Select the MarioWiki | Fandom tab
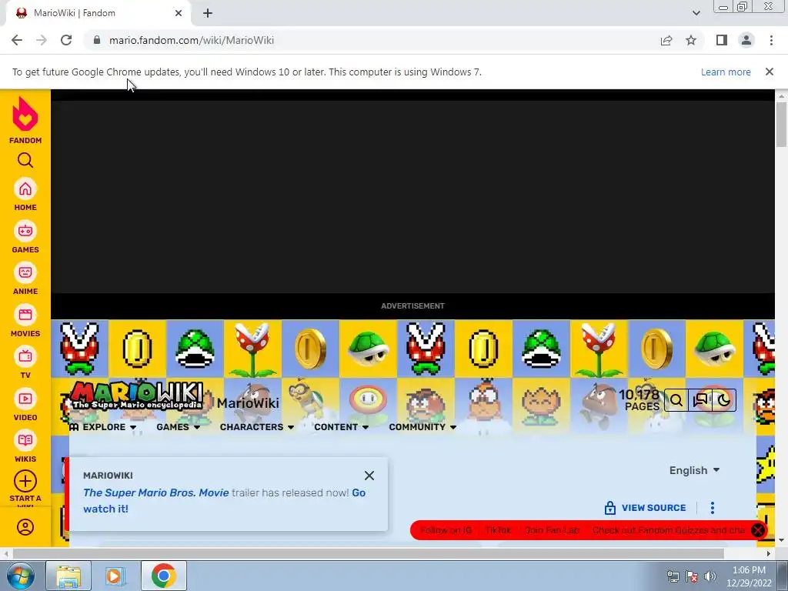Image resolution: width=788 pixels, height=591 pixels. pos(98,14)
